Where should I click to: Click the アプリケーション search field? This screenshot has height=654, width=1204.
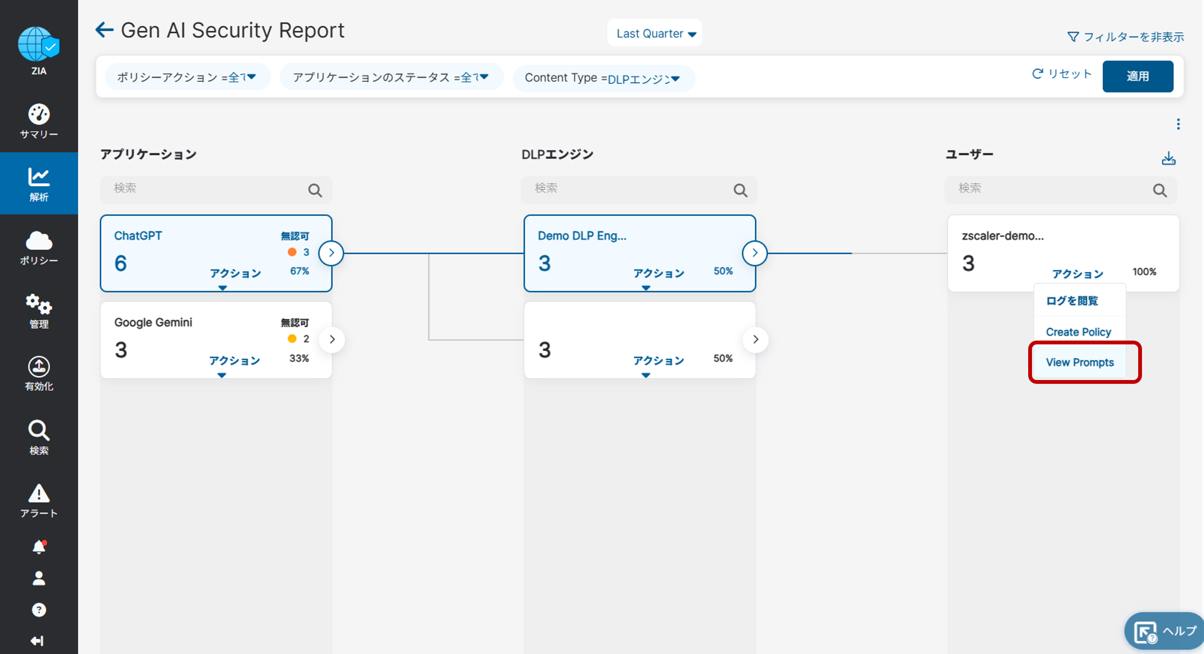pos(206,189)
